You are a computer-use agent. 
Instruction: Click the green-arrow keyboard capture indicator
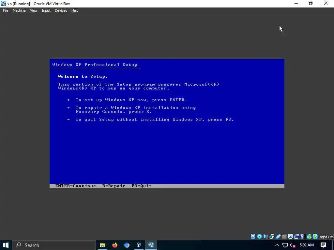(315, 237)
